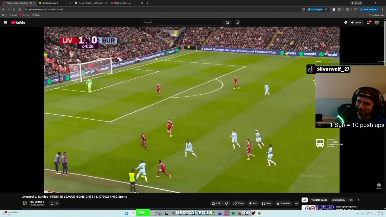Click install app icon in address bar
Screen dimensions: 386x217
click(x=304, y=9)
